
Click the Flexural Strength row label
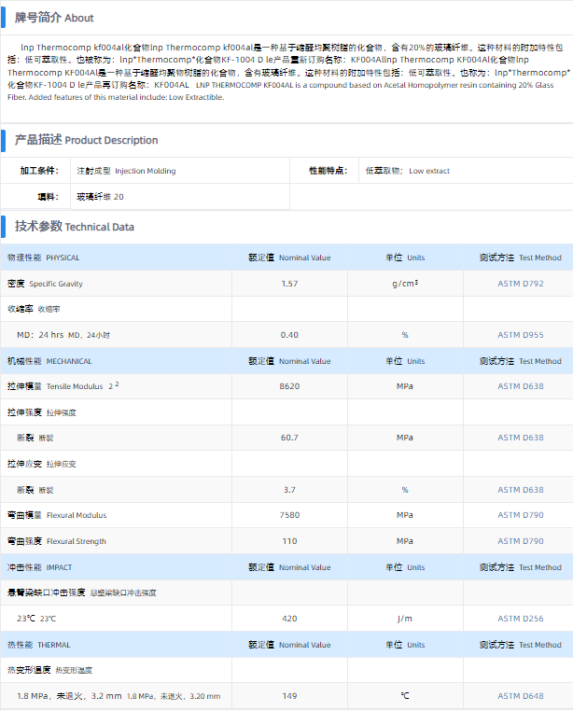coord(57,541)
